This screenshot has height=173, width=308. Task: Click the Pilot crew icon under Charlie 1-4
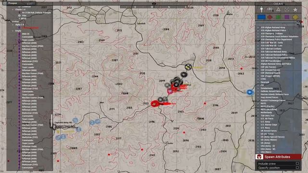click(x=19, y=15)
